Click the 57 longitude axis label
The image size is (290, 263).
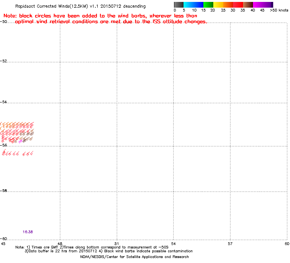[x=230, y=244]
